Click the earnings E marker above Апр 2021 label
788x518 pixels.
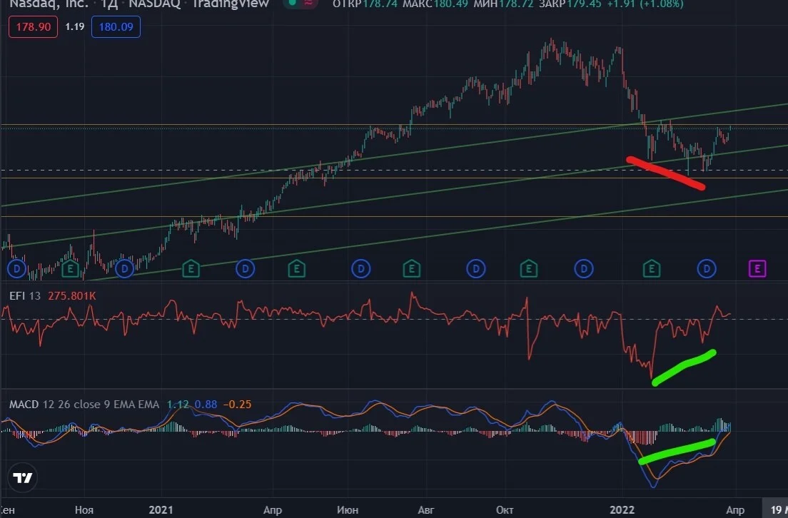296,269
